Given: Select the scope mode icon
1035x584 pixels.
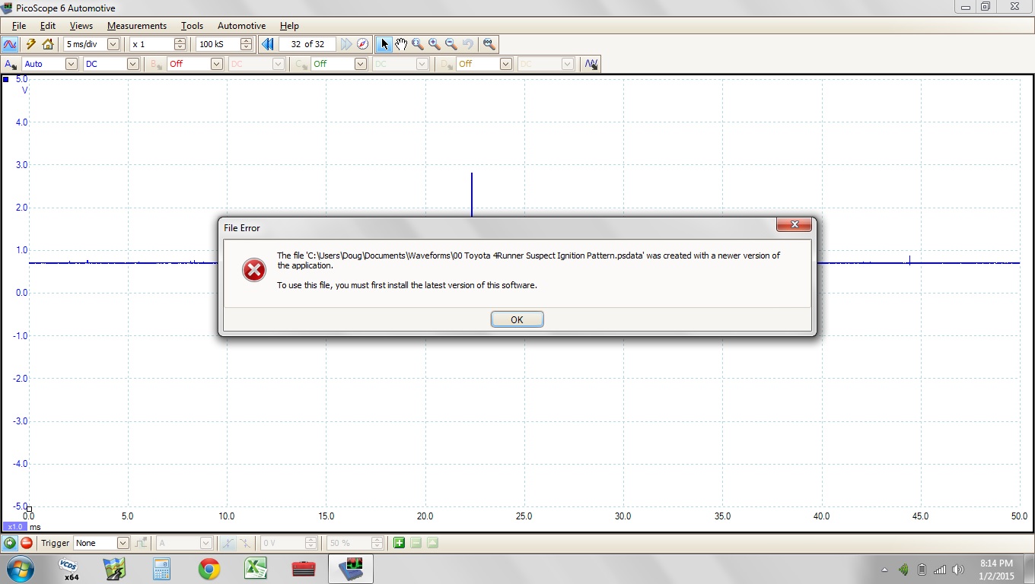Looking at the screenshot, I should click(10, 44).
